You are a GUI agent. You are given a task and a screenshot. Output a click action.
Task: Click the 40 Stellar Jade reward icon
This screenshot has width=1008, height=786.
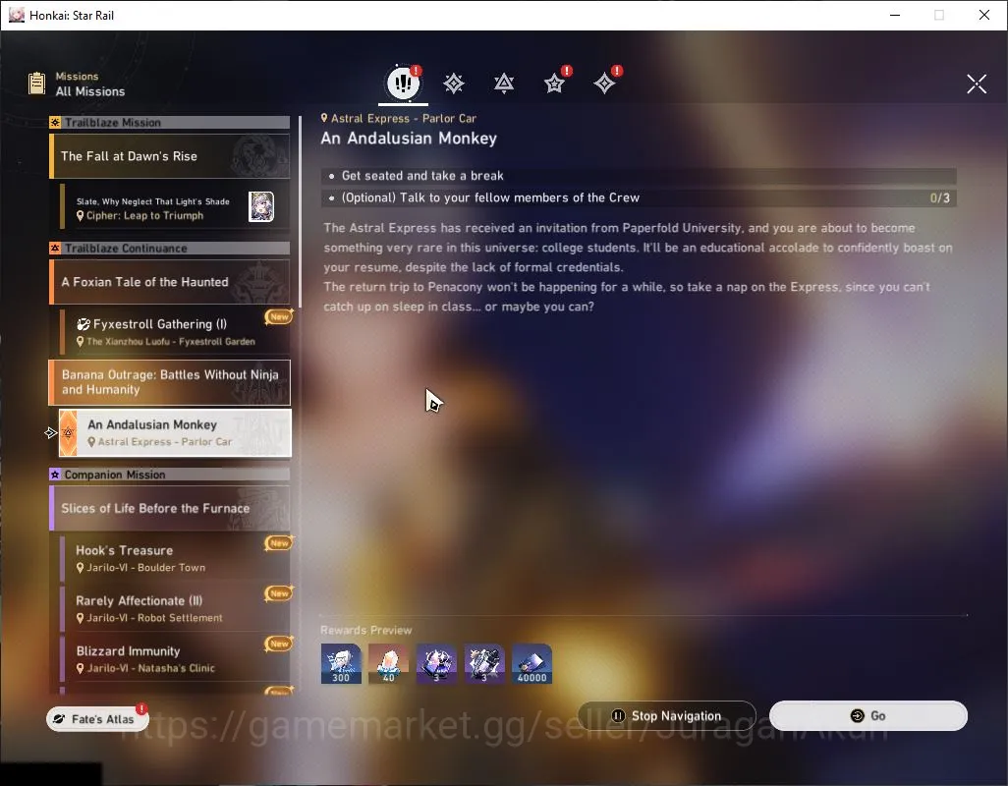388,663
